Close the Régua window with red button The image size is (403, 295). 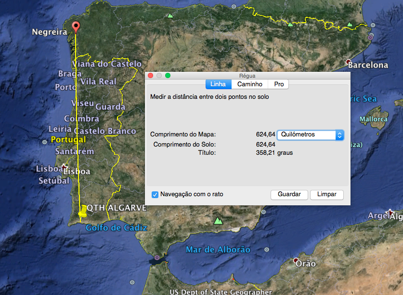[x=150, y=75]
